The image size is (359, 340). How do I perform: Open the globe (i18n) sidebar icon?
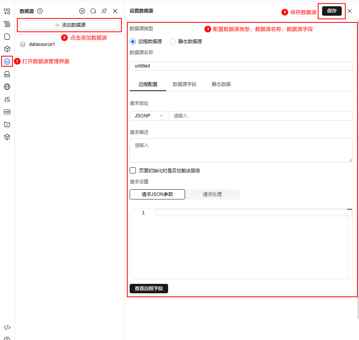coord(7,87)
